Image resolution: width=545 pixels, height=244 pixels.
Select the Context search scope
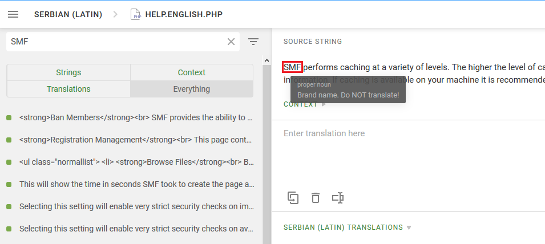[x=192, y=72]
